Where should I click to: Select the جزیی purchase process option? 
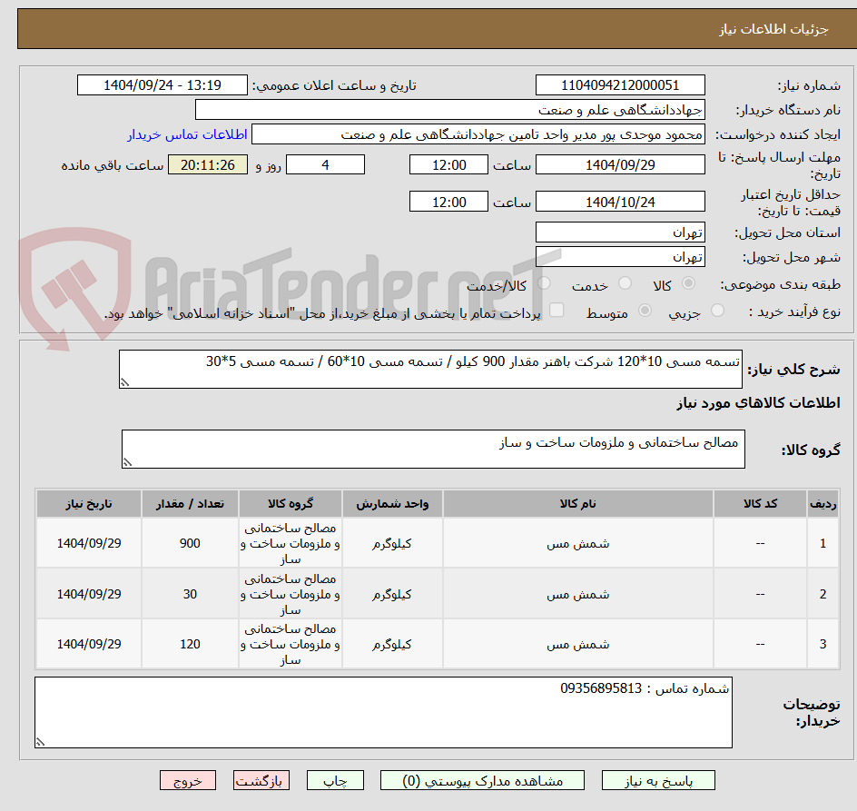click(x=716, y=310)
